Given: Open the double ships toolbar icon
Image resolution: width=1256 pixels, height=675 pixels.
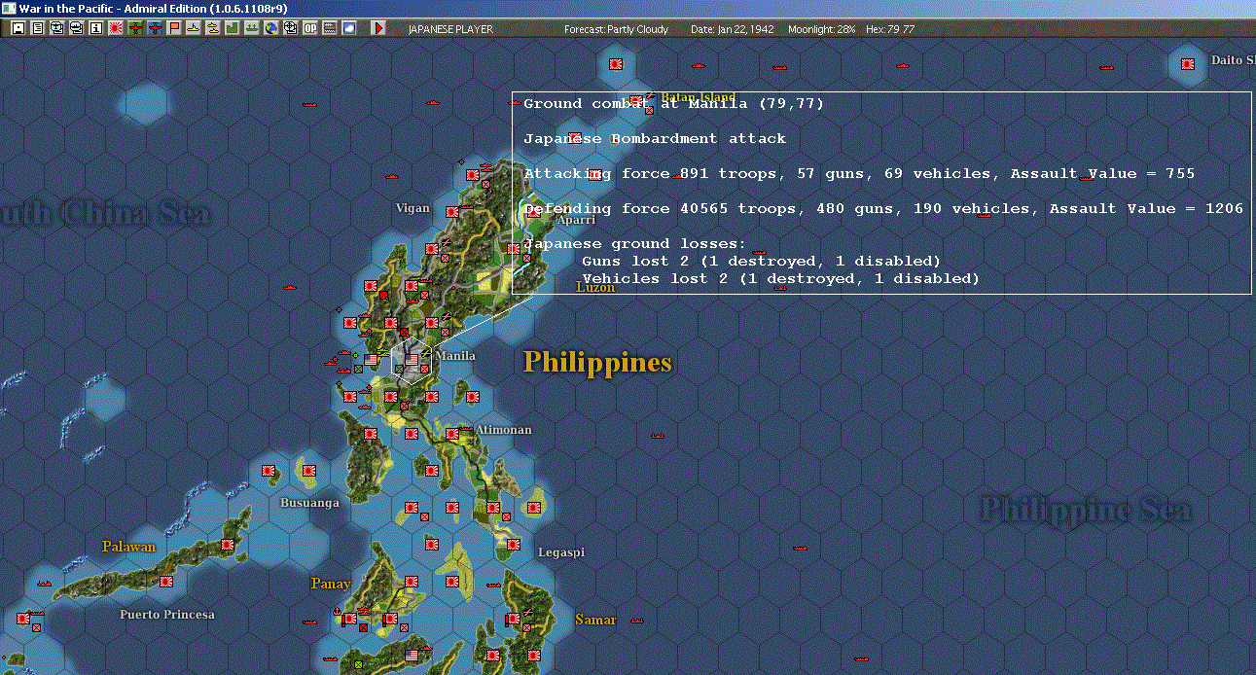Looking at the screenshot, I should 212,28.
